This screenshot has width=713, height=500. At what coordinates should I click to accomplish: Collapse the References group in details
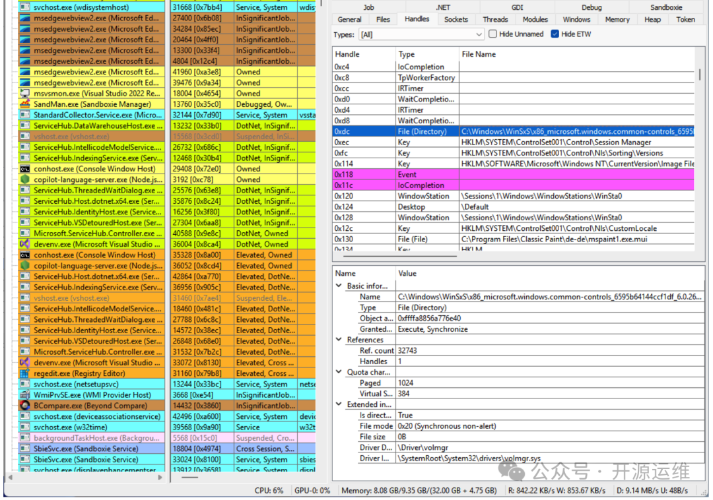coord(339,340)
